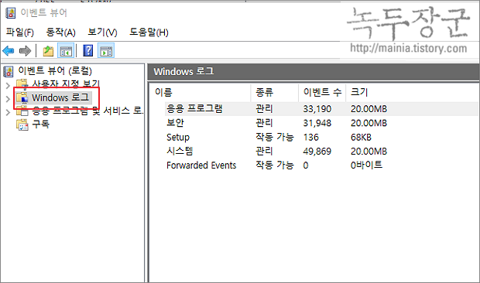
Task: Click the 49,869 event count cell
Action: 317,151
